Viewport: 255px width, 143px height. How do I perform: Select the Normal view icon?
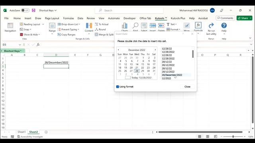[x=200, y=137]
